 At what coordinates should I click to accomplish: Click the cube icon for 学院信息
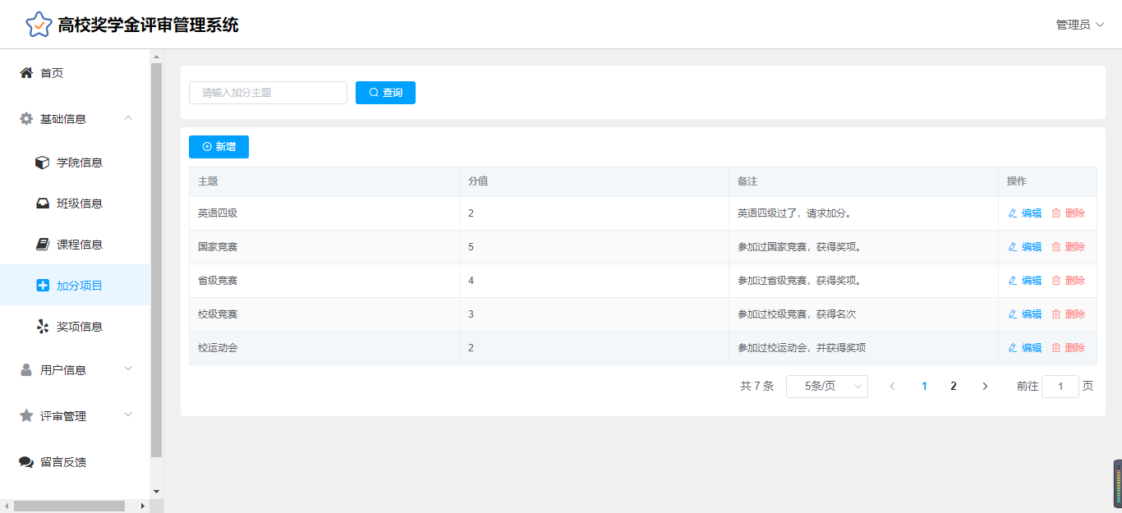click(43, 163)
